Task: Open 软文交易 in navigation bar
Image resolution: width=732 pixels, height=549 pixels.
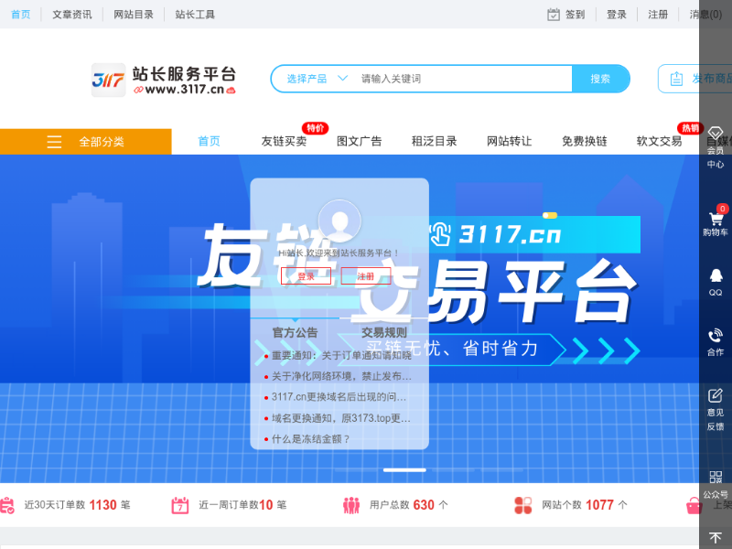Action: click(659, 141)
